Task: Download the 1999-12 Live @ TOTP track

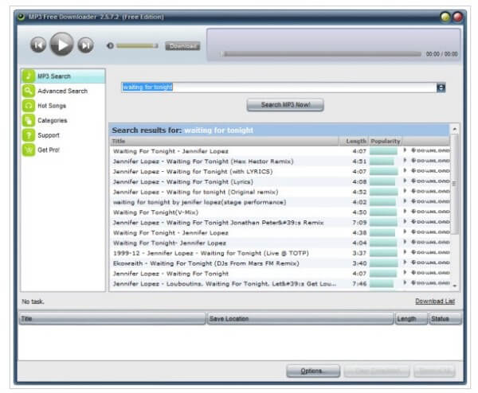Action: coord(430,252)
